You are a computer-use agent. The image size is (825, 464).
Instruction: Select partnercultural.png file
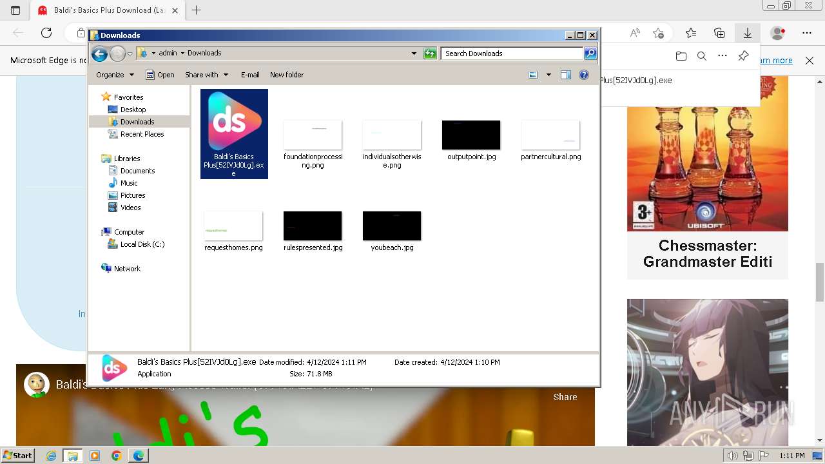pos(550,140)
